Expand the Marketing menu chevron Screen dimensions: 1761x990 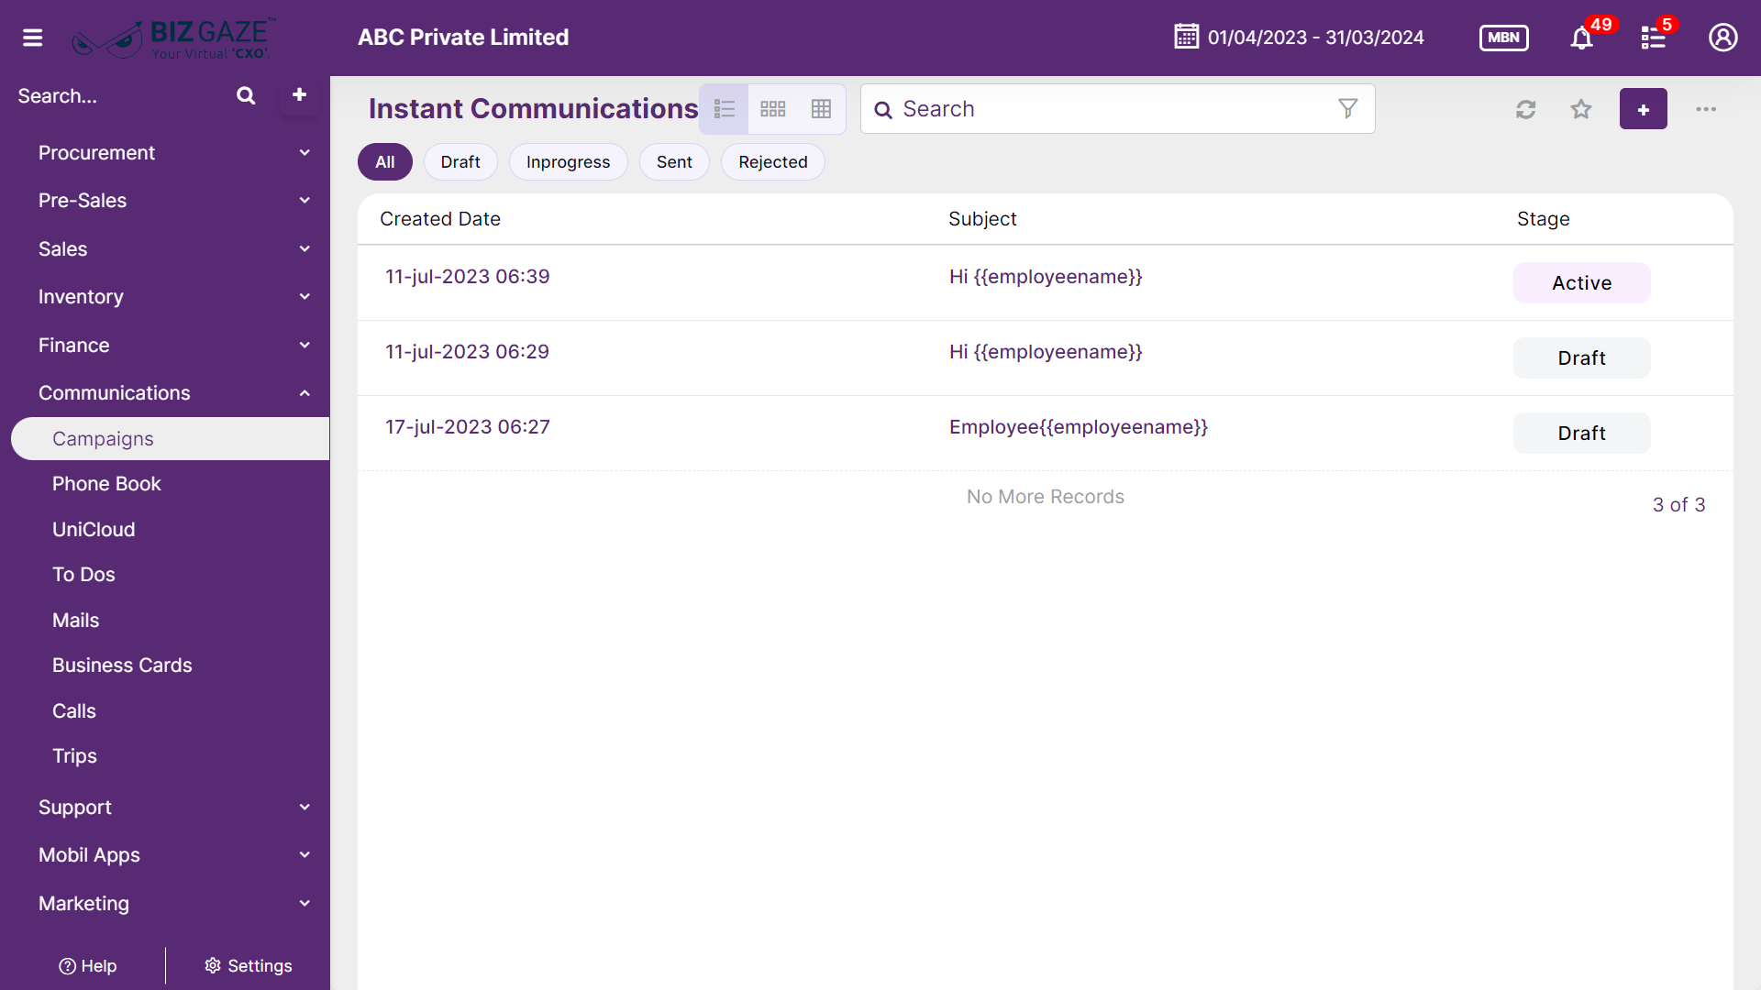pos(305,903)
